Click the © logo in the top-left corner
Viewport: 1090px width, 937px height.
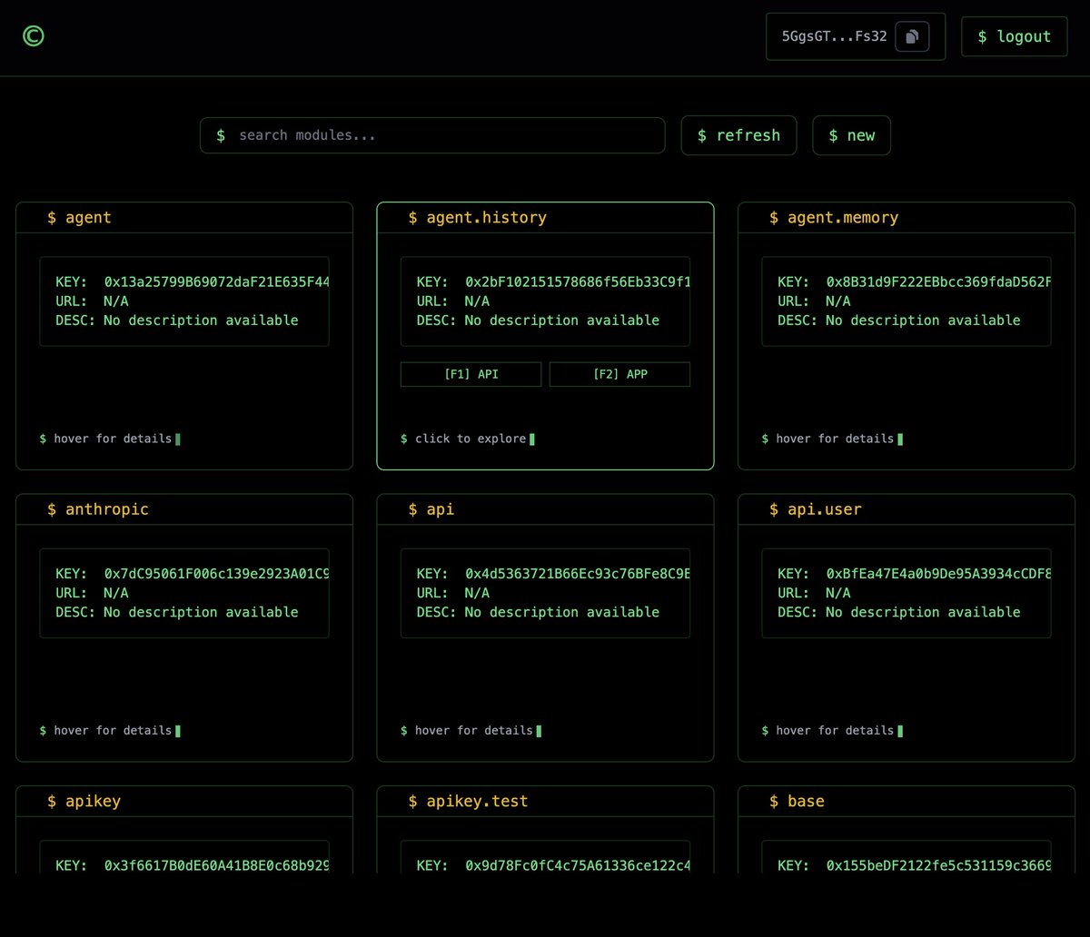click(33, 36)
